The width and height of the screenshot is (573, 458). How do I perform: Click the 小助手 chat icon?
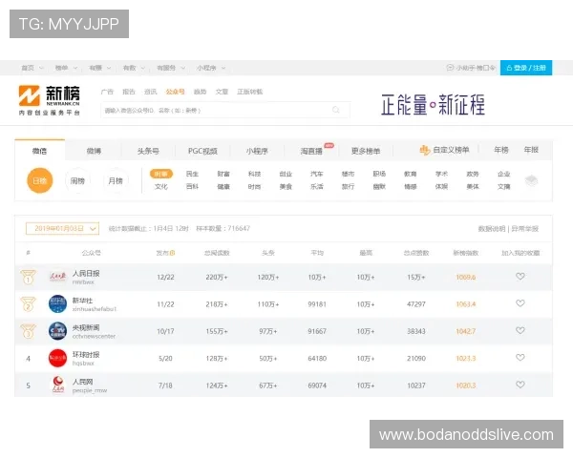click(x=450, y=68)
